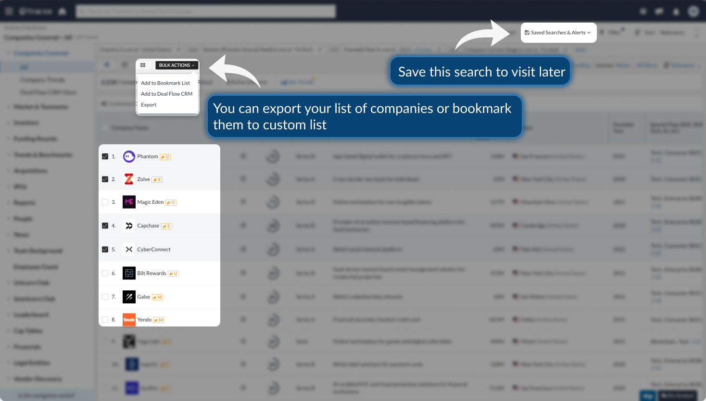Image resolution: width=706 pixels, height=401 pixels.
Task: Click the Bilt Rewards logo icon
Action: [x=129, y=273]
